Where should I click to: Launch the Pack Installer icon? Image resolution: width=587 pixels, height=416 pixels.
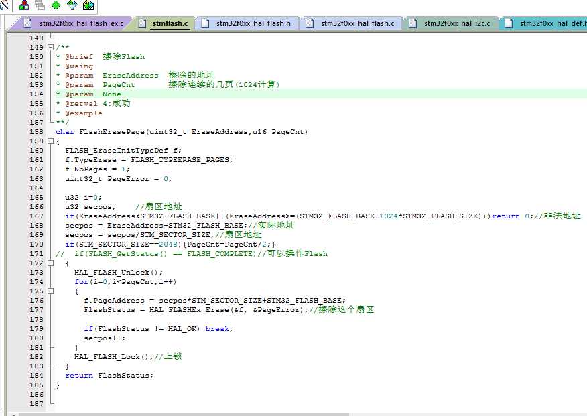(88, 5)
